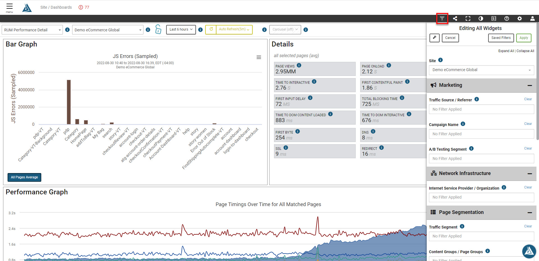The width and height of the screenshot is (539, 261).
Task: Toggle the dashboard lock icon
Action: point(158,29)
